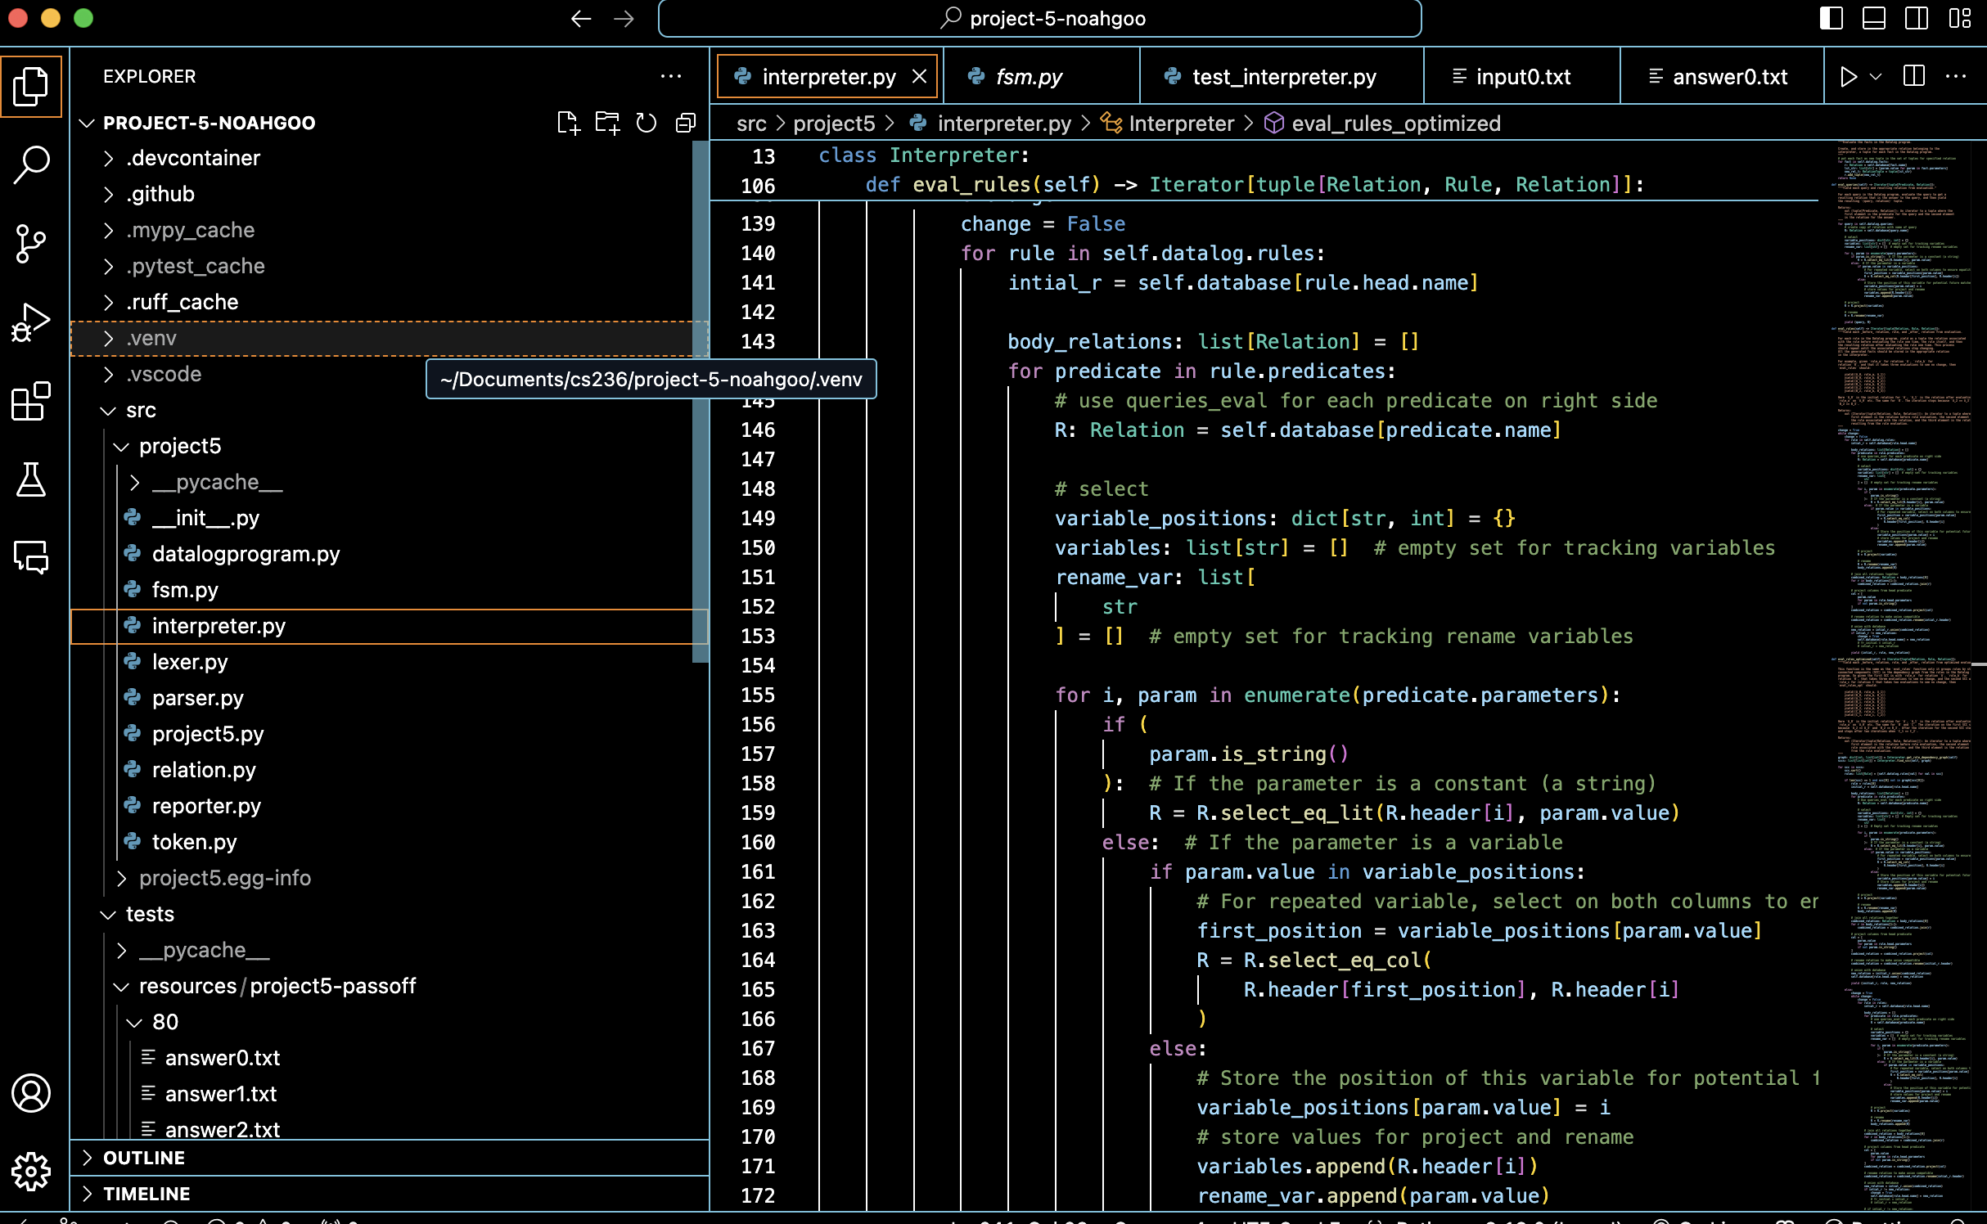Click the New File icon in Explorer

(x=568, y=123)
